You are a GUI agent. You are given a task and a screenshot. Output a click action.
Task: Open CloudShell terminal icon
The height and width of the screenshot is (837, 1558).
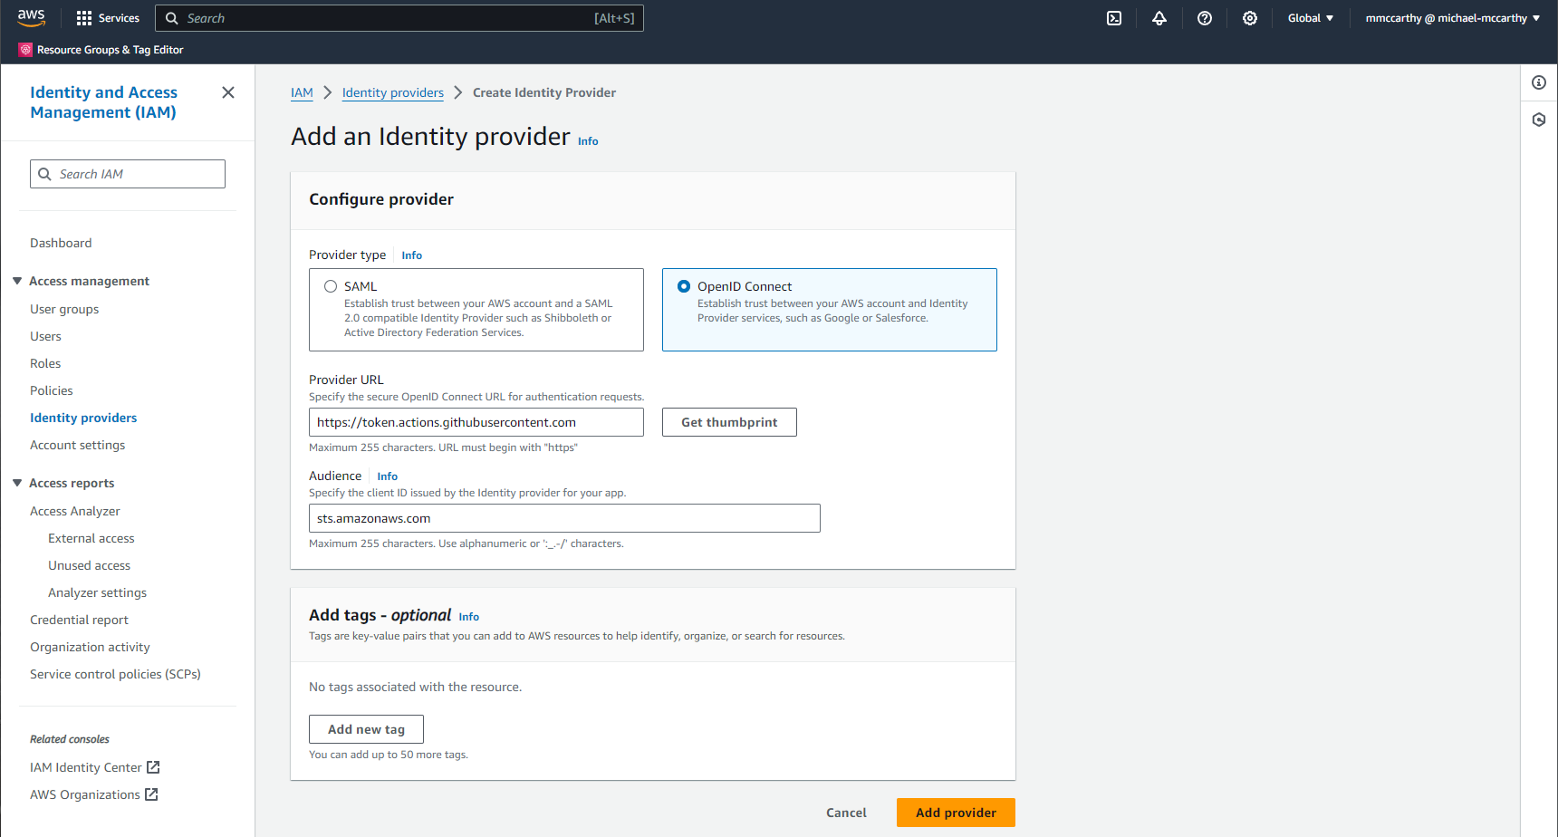[x=1114, y=18]
